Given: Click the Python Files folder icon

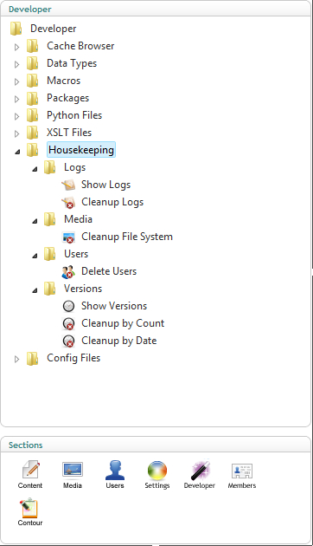Looking at the screenshot, I should click(x=32, y=115).
